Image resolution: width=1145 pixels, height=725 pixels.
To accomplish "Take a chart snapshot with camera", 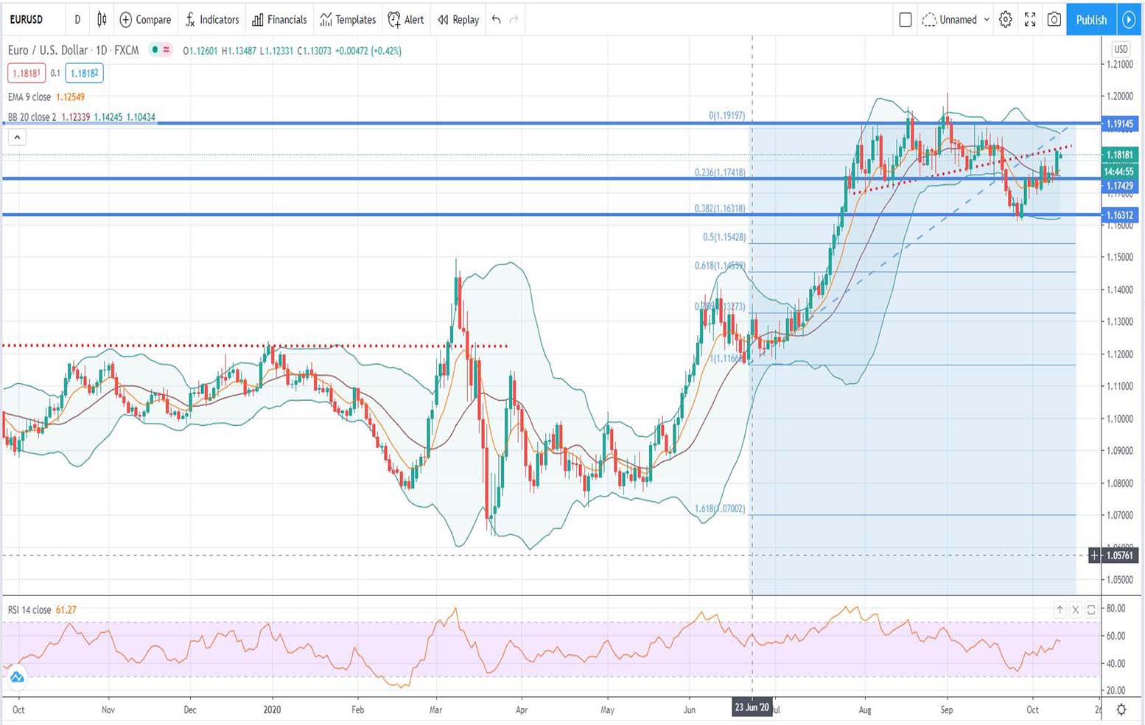I will (x=1054, y=20).
